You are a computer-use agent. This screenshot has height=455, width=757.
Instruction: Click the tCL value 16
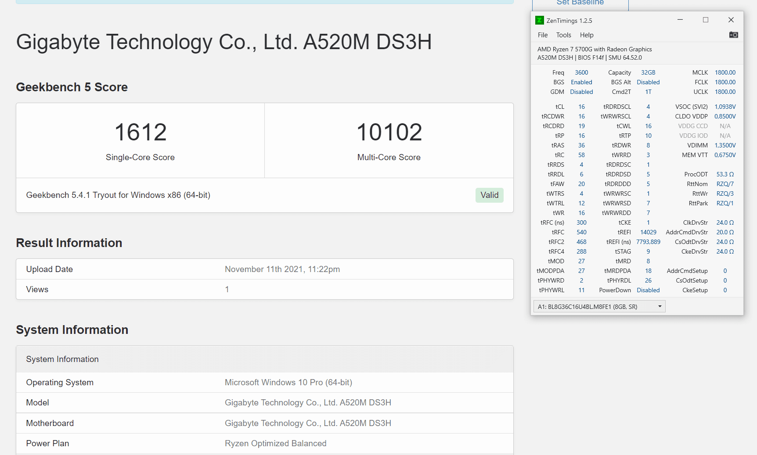tap(581, 107)
